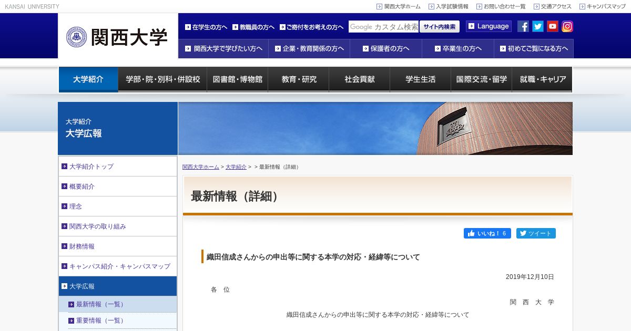This screenshot has height=331, width=631.
Task: Open 最新情報（一覧） sidebar subitem
Action: [118, 304]
